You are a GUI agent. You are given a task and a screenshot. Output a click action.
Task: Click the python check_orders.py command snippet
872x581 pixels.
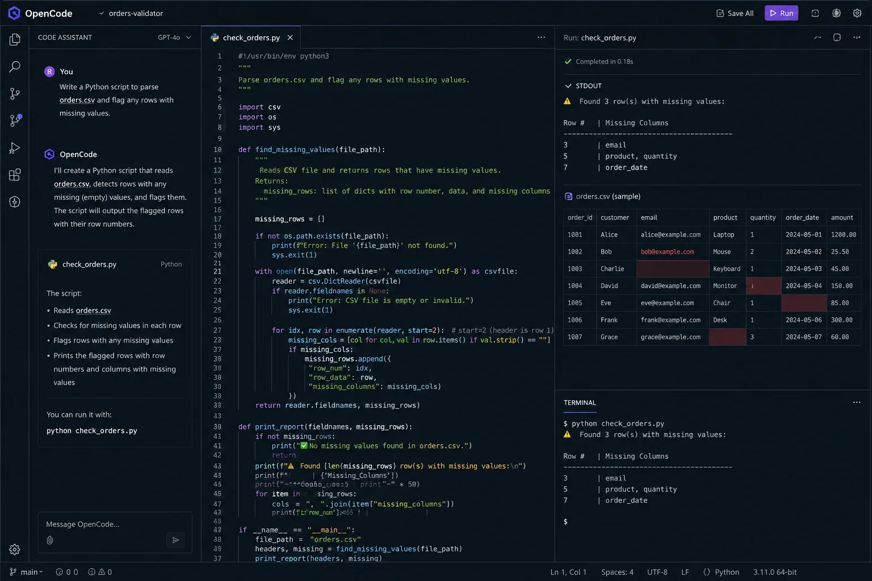click(x=92, y=431)
